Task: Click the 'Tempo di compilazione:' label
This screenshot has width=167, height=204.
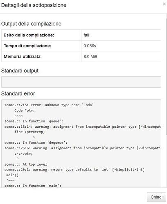Action: coord(27,46)
